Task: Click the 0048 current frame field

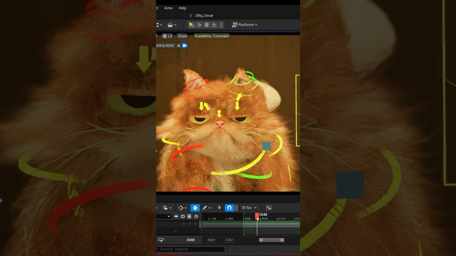Action: click(x=191, y=240)
